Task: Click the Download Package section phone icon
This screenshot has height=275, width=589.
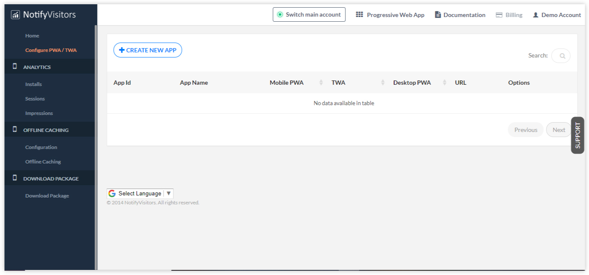Action: [15, 178]
